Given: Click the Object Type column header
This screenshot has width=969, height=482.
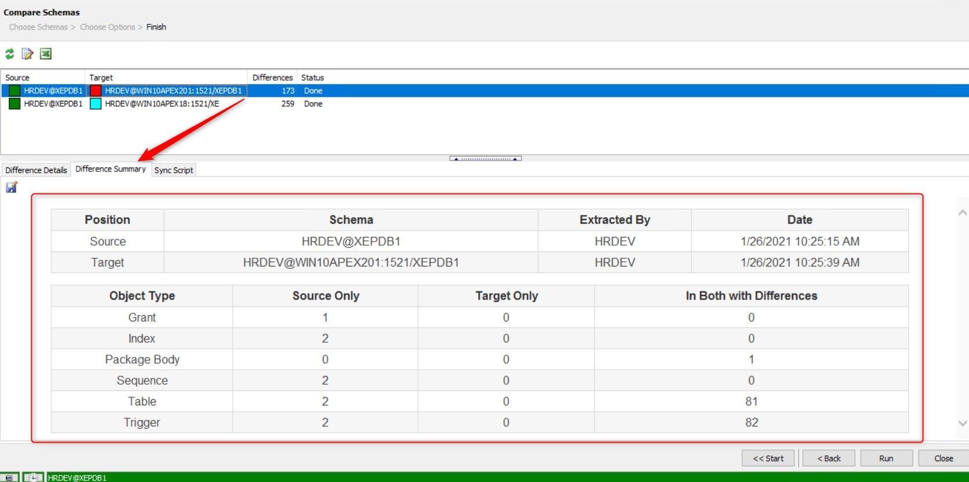Looking at the screenshot, I should click(x=142, y=295).
